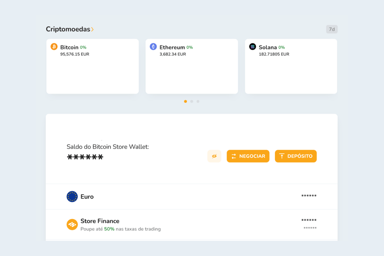Click the NEGOCIAR button
This screenshot has width=384, height=256.
(x=248, y=156)
